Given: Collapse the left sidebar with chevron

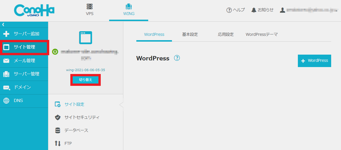Looking at the screenshot, I should click(3, 25).
